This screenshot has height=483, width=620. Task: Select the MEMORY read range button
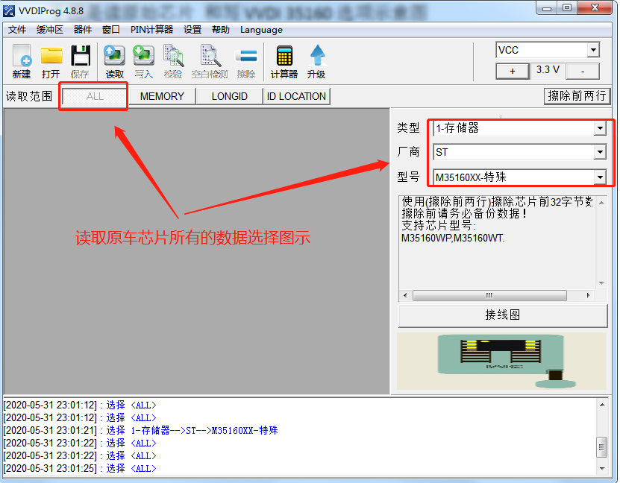point(162,96)
